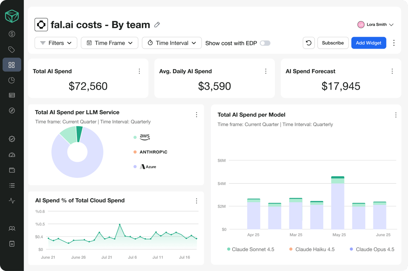This screenshot has width=408, height=271.
Task: Open Total AI Spend per LLM Service menu
Action: pos(196,115)
